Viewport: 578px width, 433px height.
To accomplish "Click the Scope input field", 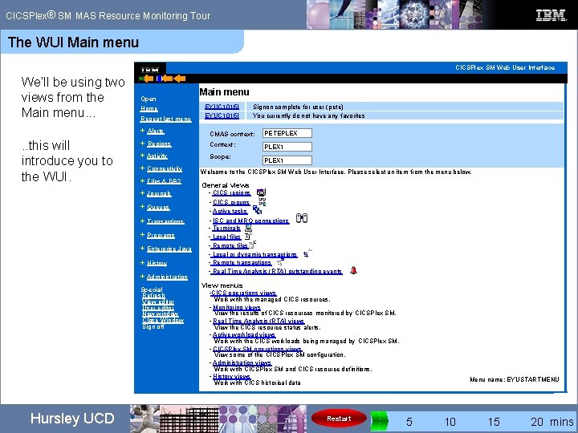I will pos(287,160).
